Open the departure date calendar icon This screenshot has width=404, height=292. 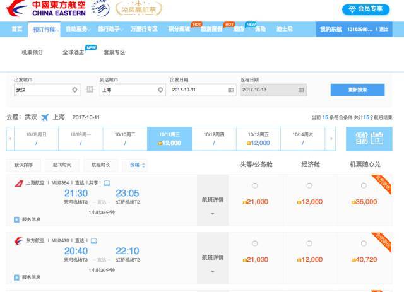(x=231, y=90)
